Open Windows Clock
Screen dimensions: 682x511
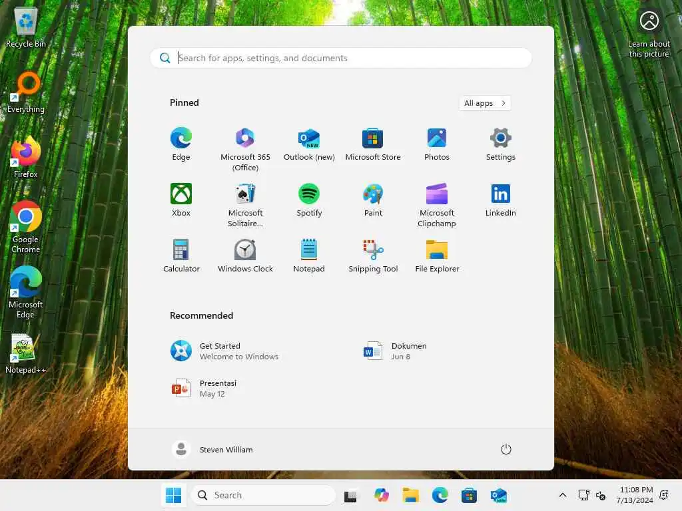[245, 256]
